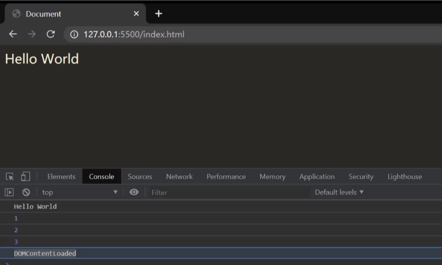Switch to the Console tab
Screen dimensions: 442x265
[x=102, y=177]
